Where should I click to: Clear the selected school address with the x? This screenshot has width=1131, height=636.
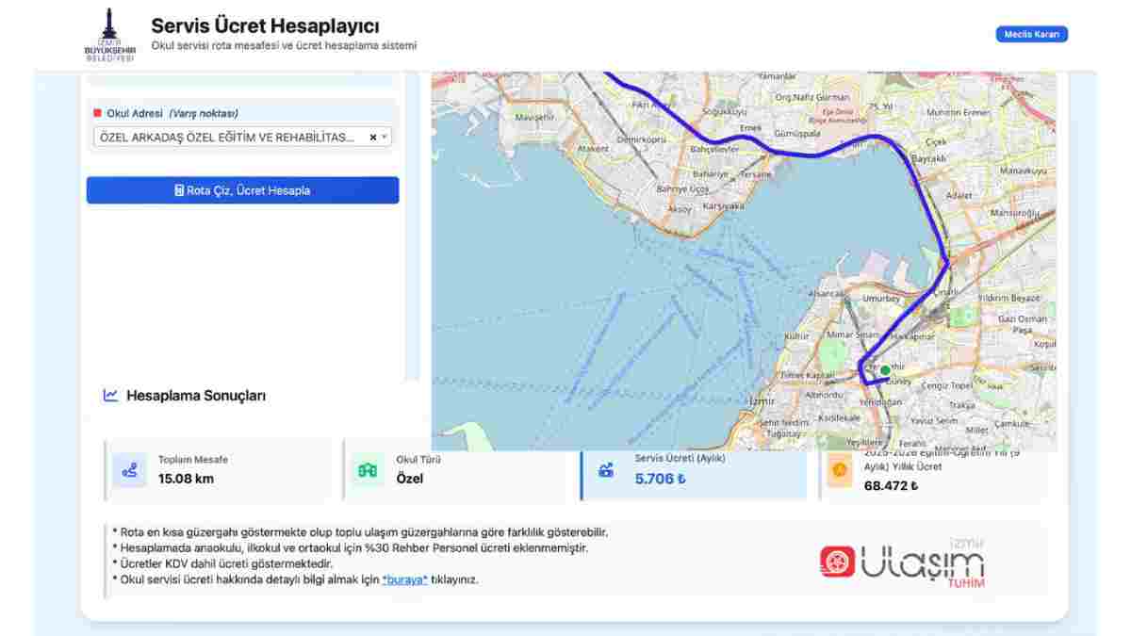pyautogui.click(x=373, y=138)
